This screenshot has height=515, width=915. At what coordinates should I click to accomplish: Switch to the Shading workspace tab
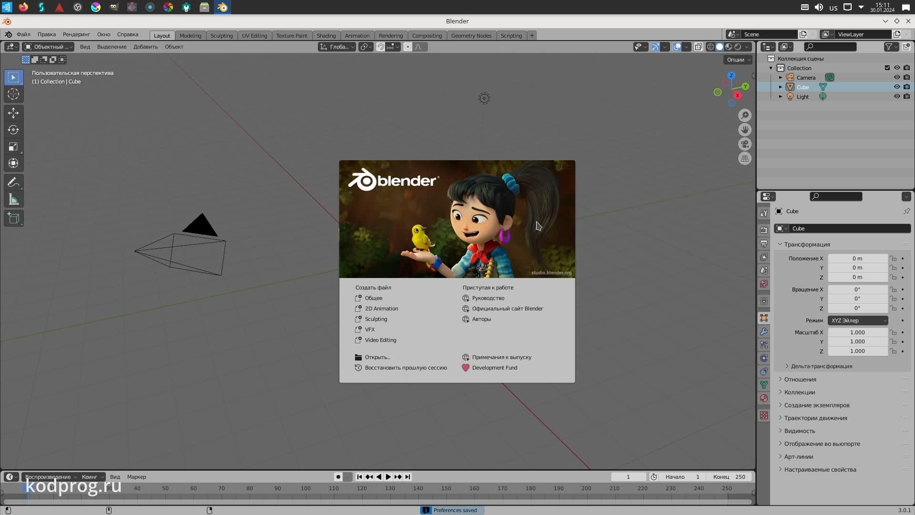(x=326, y=36)
